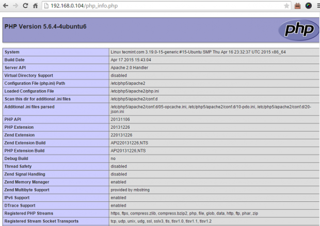Screen dimensions: 320x226
Task: Select the /etc/php5/apache2/php.ini value
Action: click(135, 91)
